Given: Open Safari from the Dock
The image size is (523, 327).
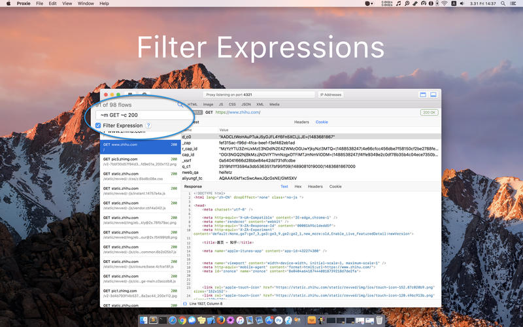Looking at the screenshot, I should coord(173,320).
